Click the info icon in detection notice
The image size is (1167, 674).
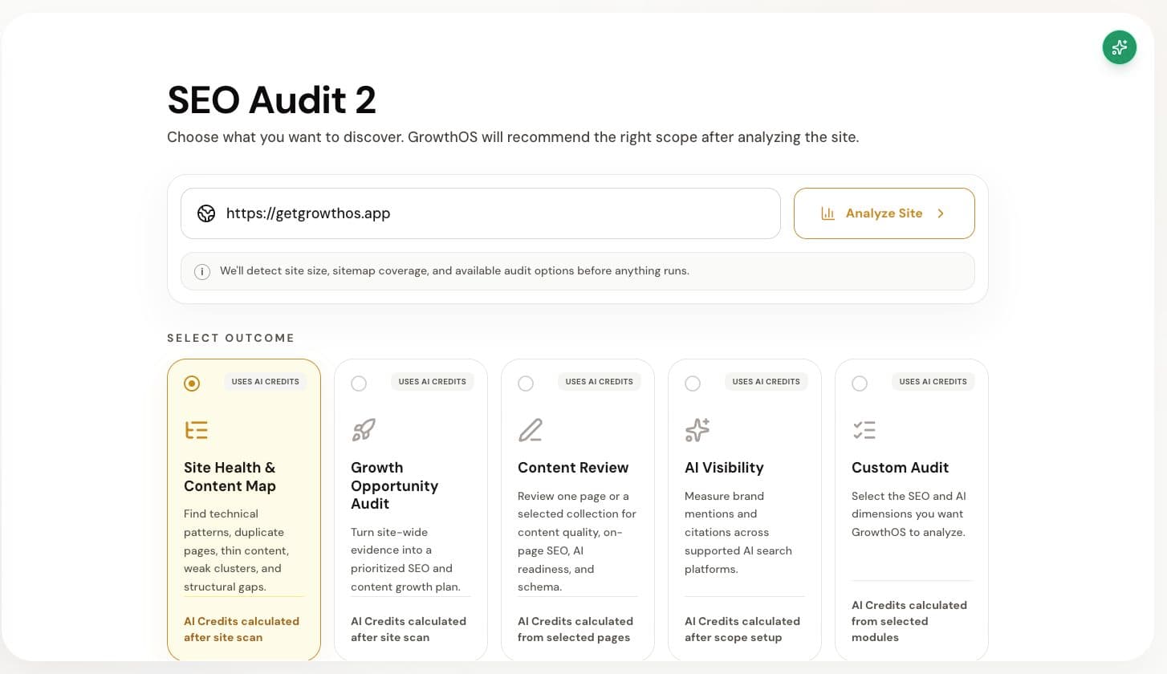click(x=204, y=271)
